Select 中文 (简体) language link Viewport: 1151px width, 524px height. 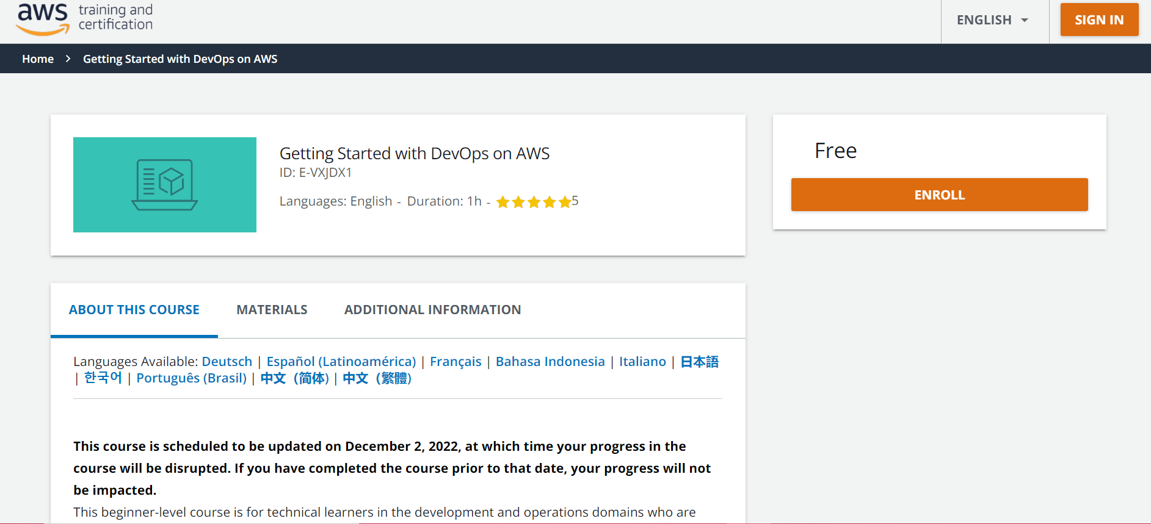pyautogui.click(x=295, y=378)
